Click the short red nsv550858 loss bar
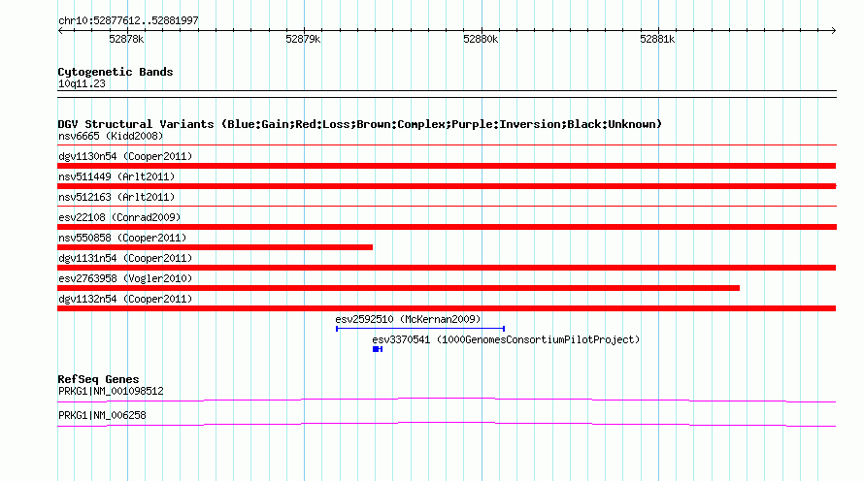 (215, 247)
